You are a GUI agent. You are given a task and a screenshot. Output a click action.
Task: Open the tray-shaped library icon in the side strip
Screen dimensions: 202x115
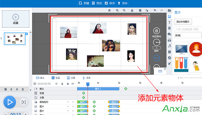(169, 40)
